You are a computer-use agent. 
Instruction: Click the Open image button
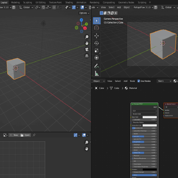coord(25,135)
